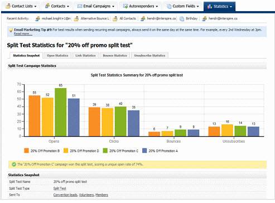Screen dimensions: 275x203
Task: Open recent activity All Contacts link
Action: [x=128, y=18]
